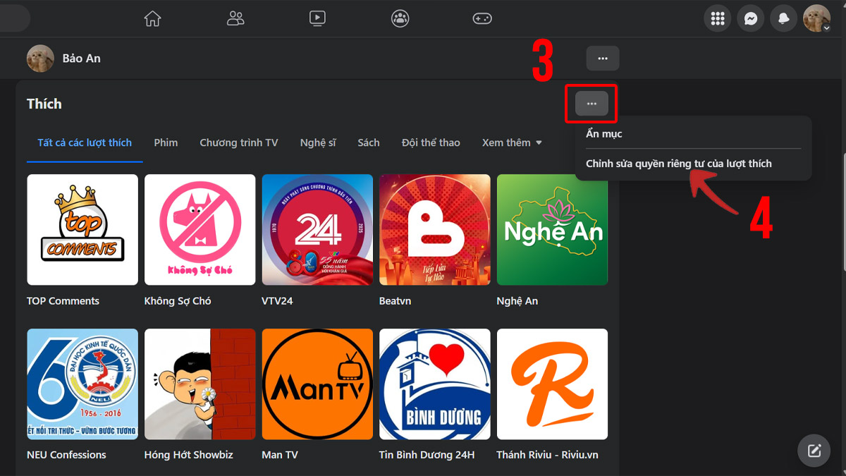Open profile three-dot options button
Screen dimensions: 846x476
603,59
